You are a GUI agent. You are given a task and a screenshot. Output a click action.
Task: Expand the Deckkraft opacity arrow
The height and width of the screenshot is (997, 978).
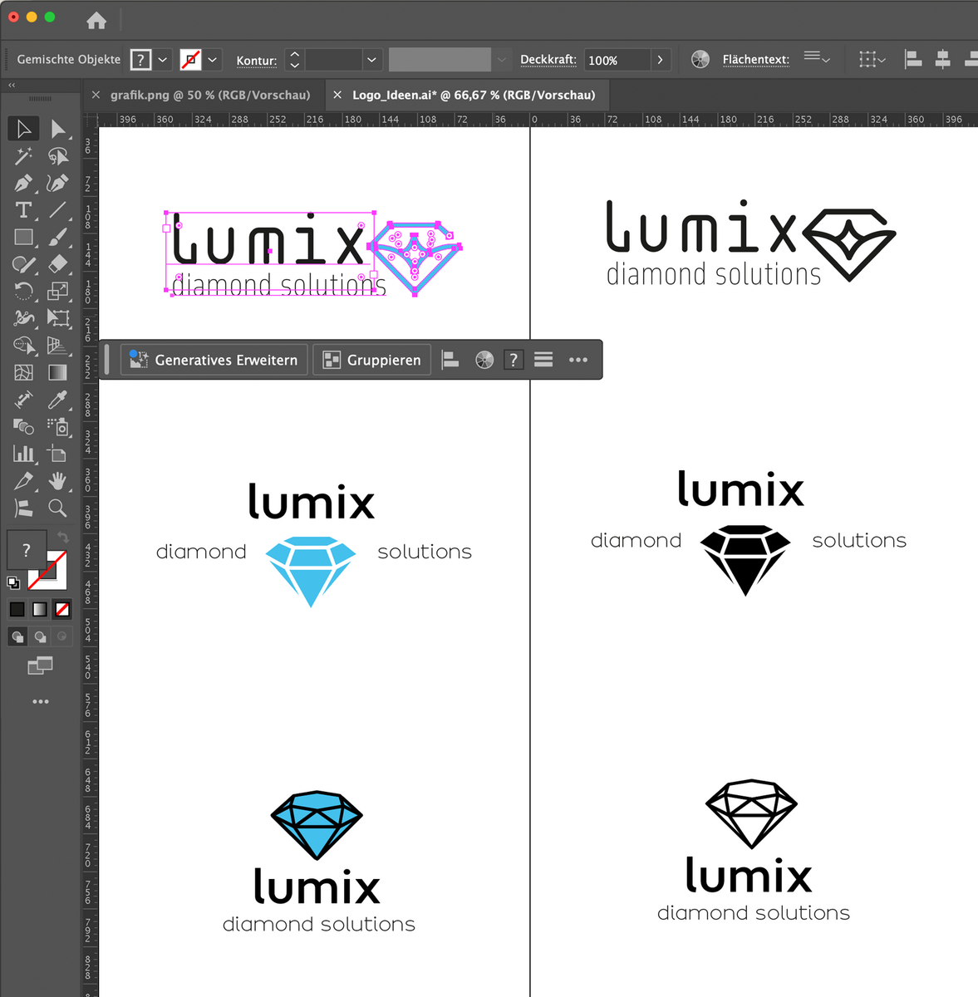pos(661,60)
